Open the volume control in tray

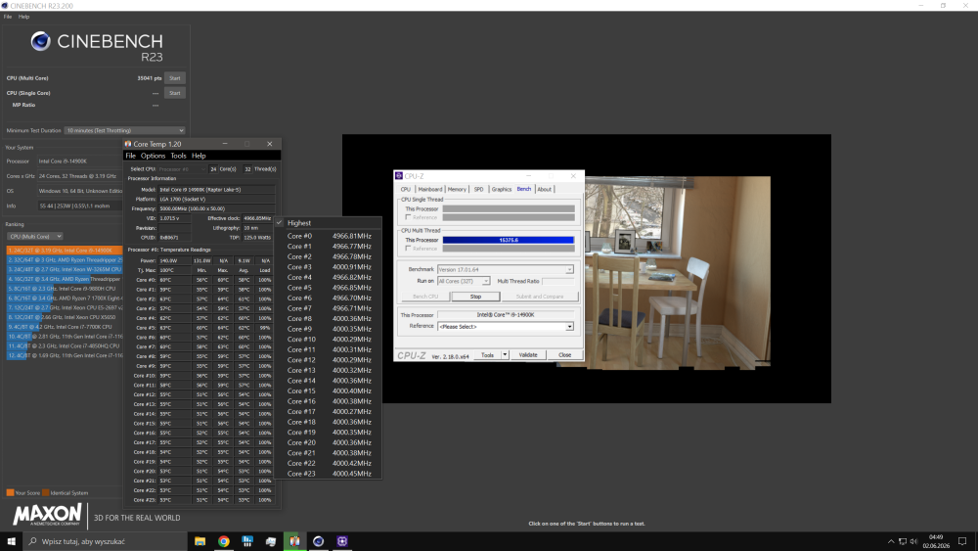(x=913, y=541)
